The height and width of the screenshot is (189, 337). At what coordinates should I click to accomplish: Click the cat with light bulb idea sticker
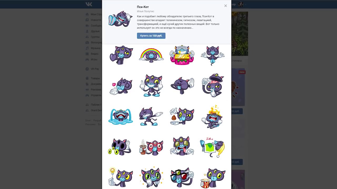pyautogui.click(x=121, y=177)
